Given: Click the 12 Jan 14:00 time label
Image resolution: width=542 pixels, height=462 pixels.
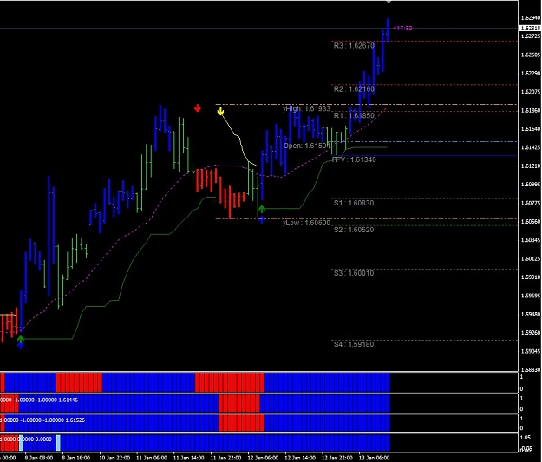Looking at the screenshot, I should click(300, 458).
